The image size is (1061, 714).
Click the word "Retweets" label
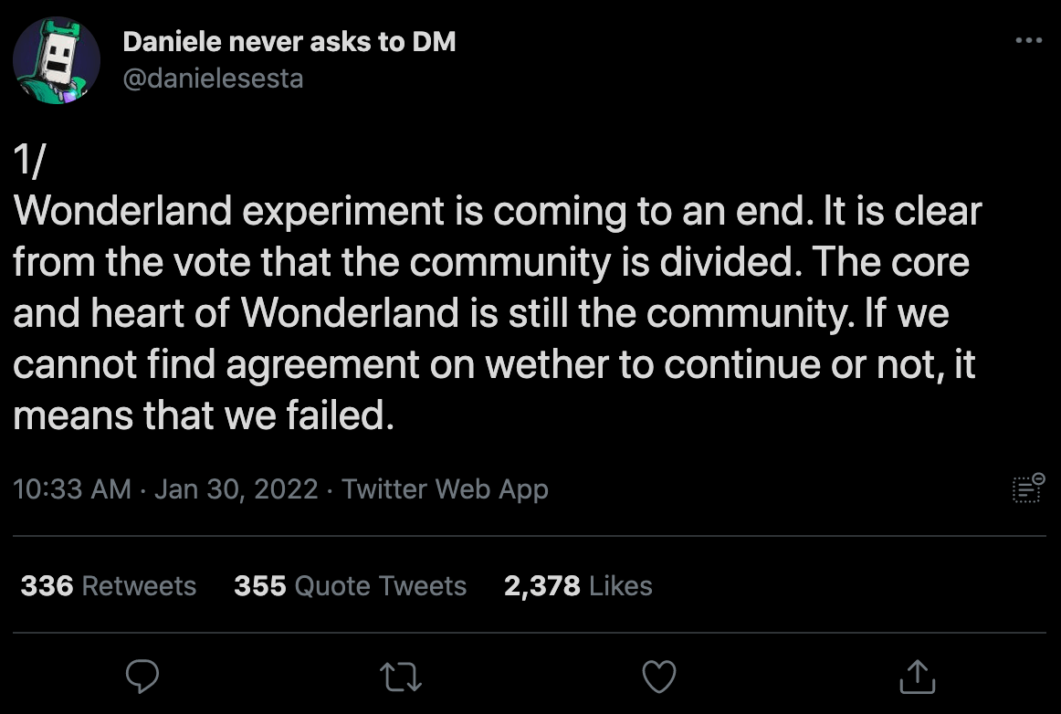point(139,585)
